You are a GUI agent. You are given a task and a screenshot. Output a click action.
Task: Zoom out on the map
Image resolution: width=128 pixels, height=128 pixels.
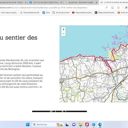tap(63, 34)
